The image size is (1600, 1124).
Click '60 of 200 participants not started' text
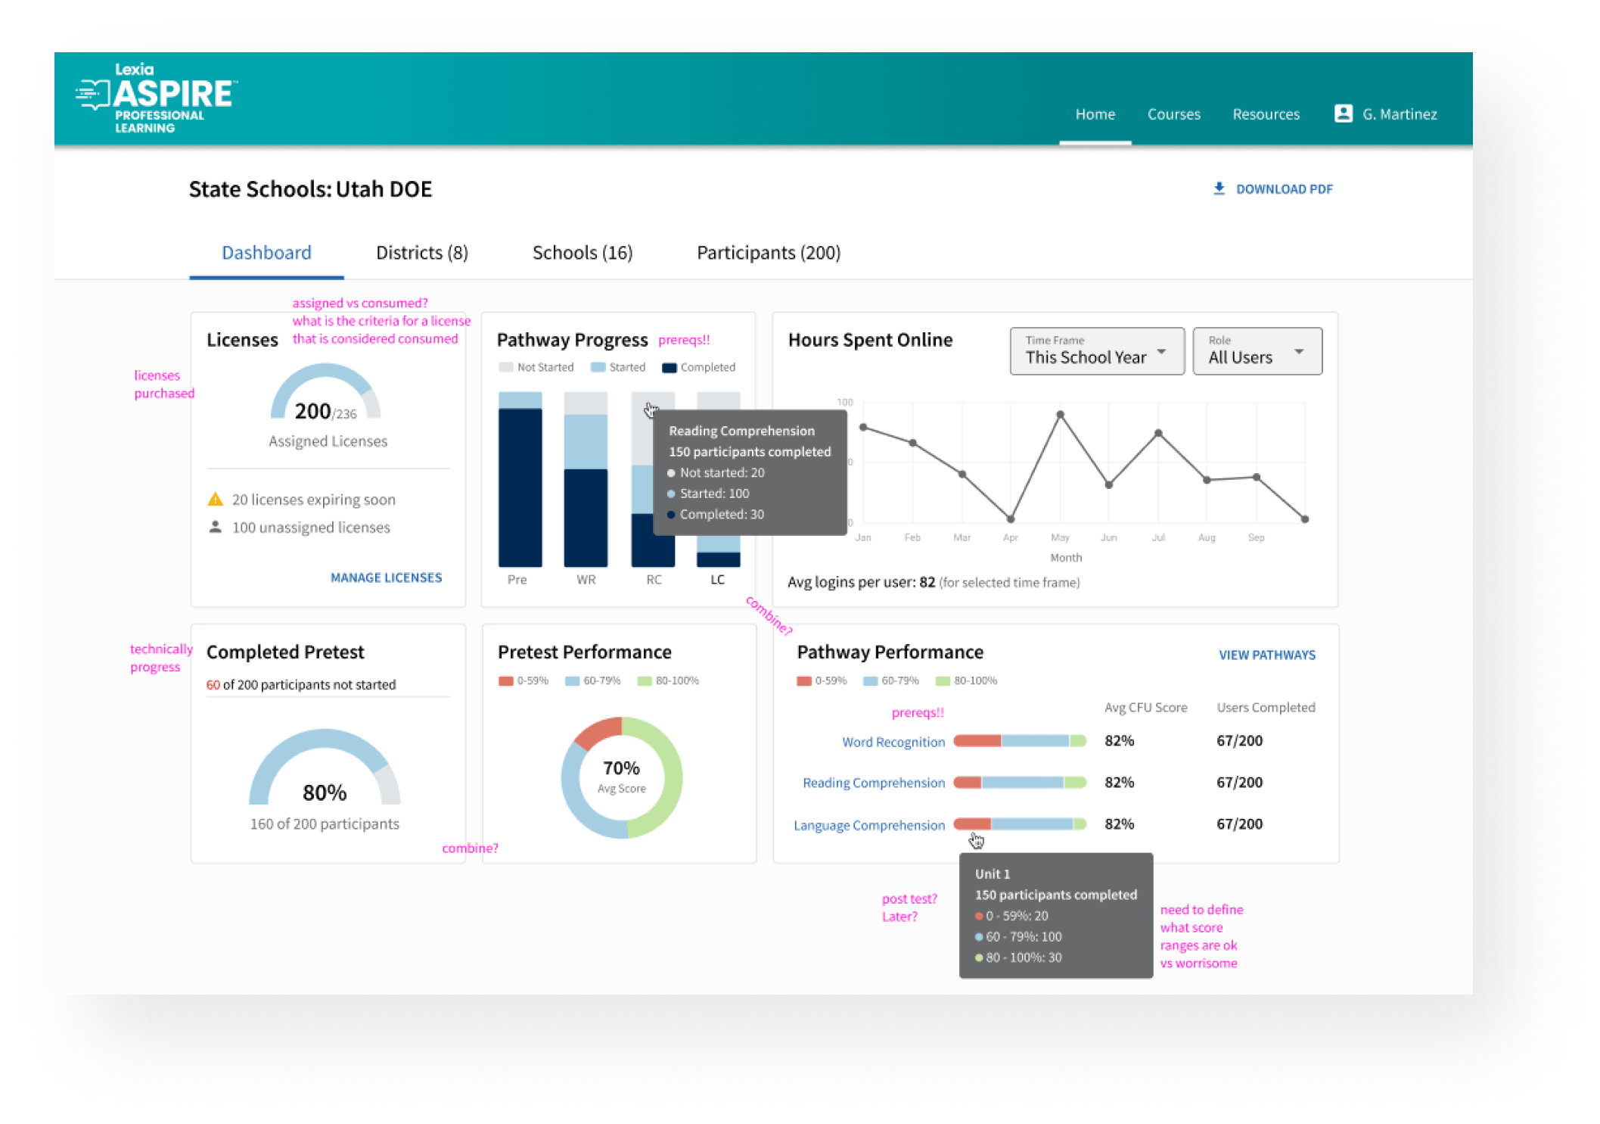tap(301, 685)
